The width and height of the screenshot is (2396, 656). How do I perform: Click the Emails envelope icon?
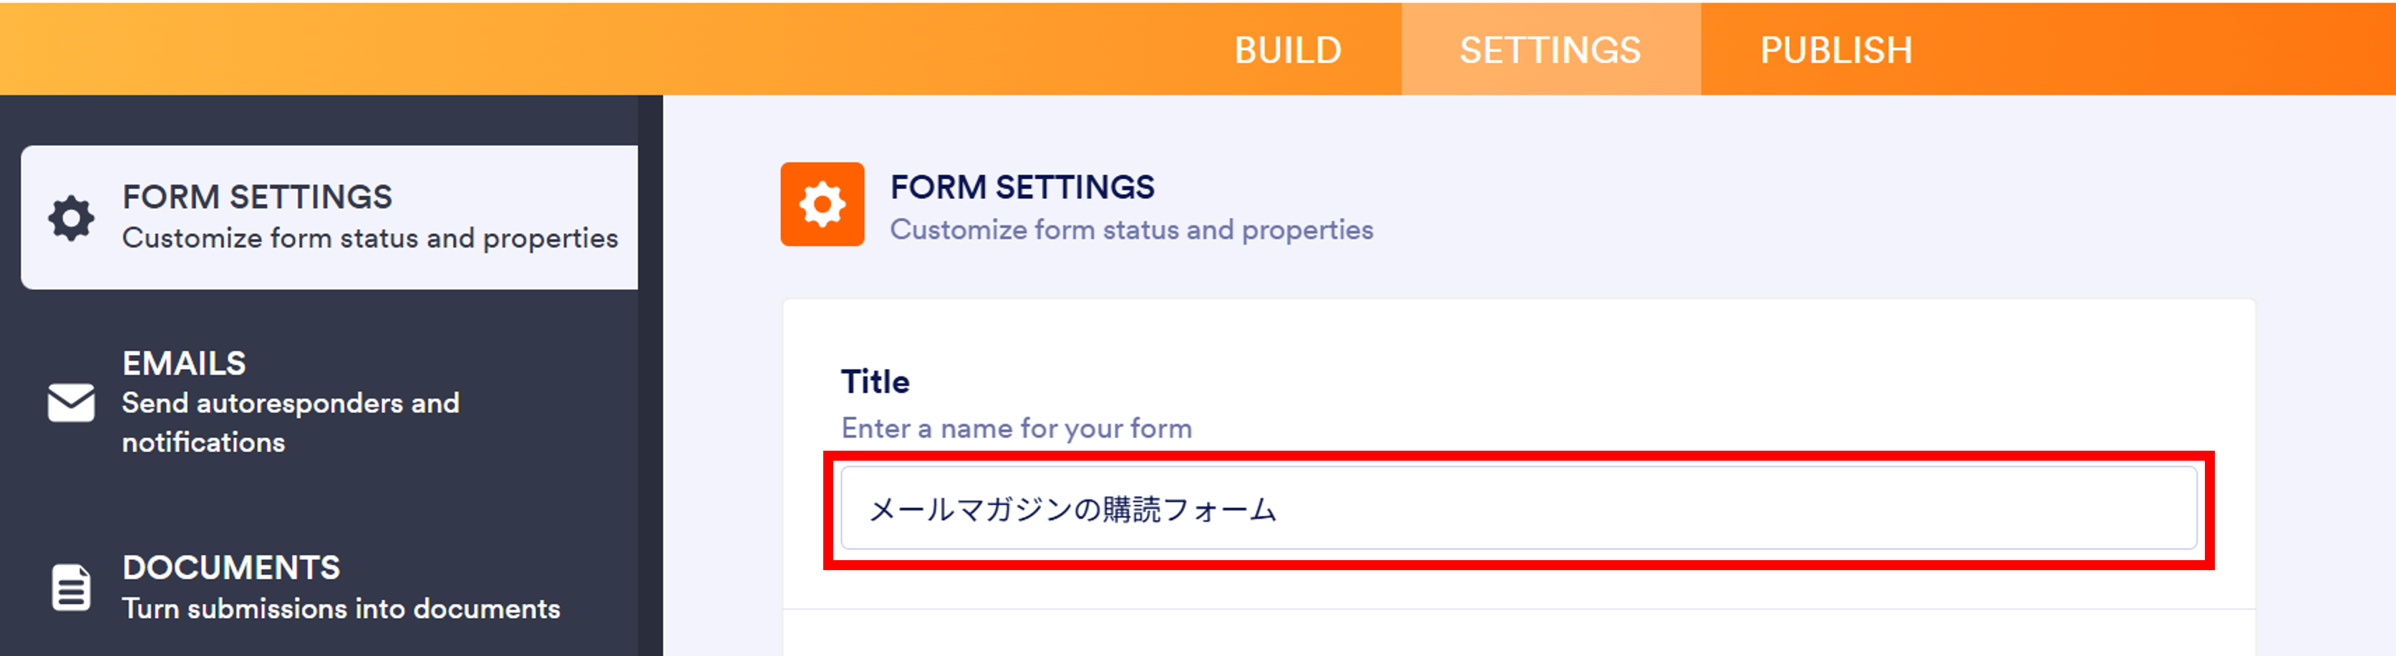coord(72,402)
